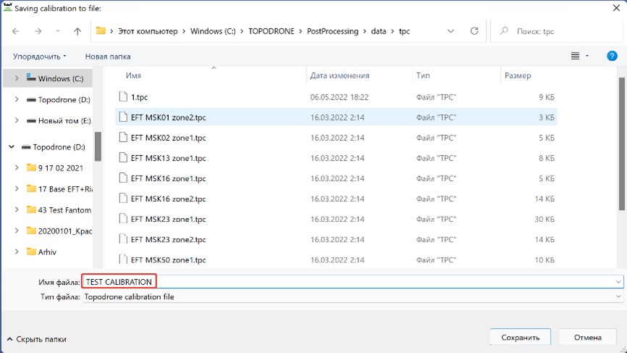The height and width of the screenshot is (353, 627).
Task: Expand the '17 Base EFT+Ri' folder
Action: click(x=17, y=189)
